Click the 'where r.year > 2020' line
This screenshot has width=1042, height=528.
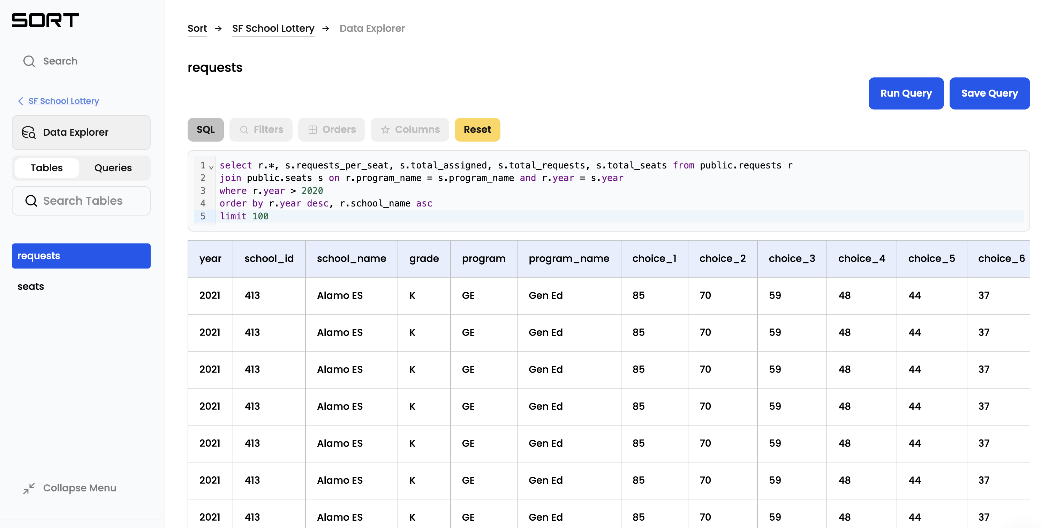(x=271, y=190)
